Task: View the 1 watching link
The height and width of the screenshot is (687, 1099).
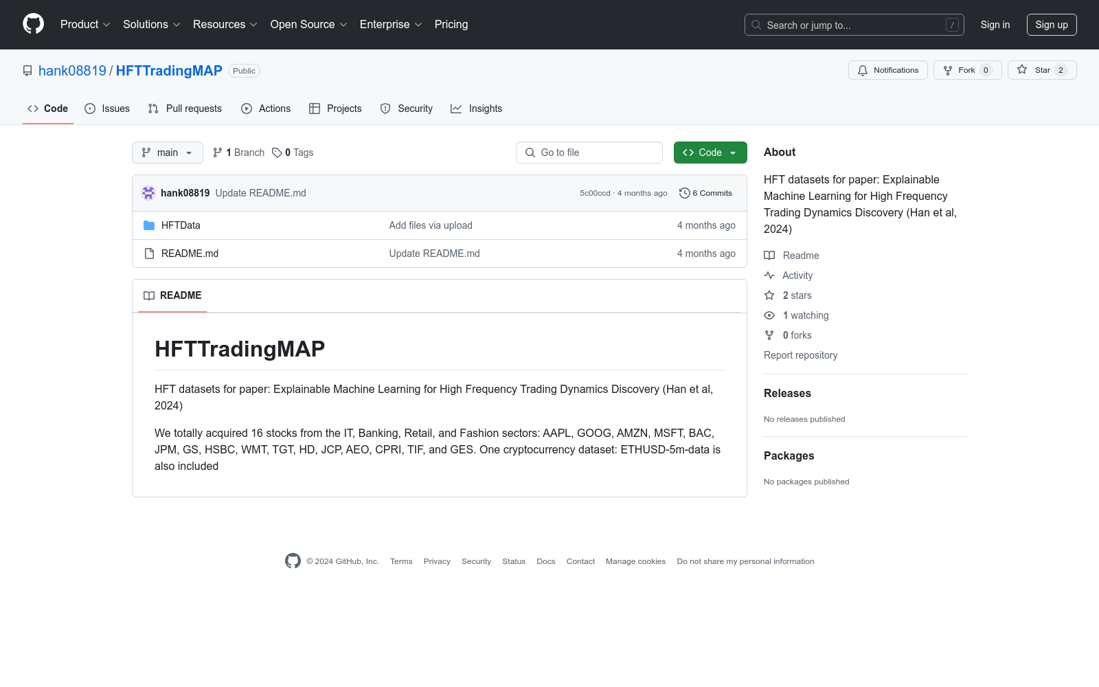Action: (797, 315)
